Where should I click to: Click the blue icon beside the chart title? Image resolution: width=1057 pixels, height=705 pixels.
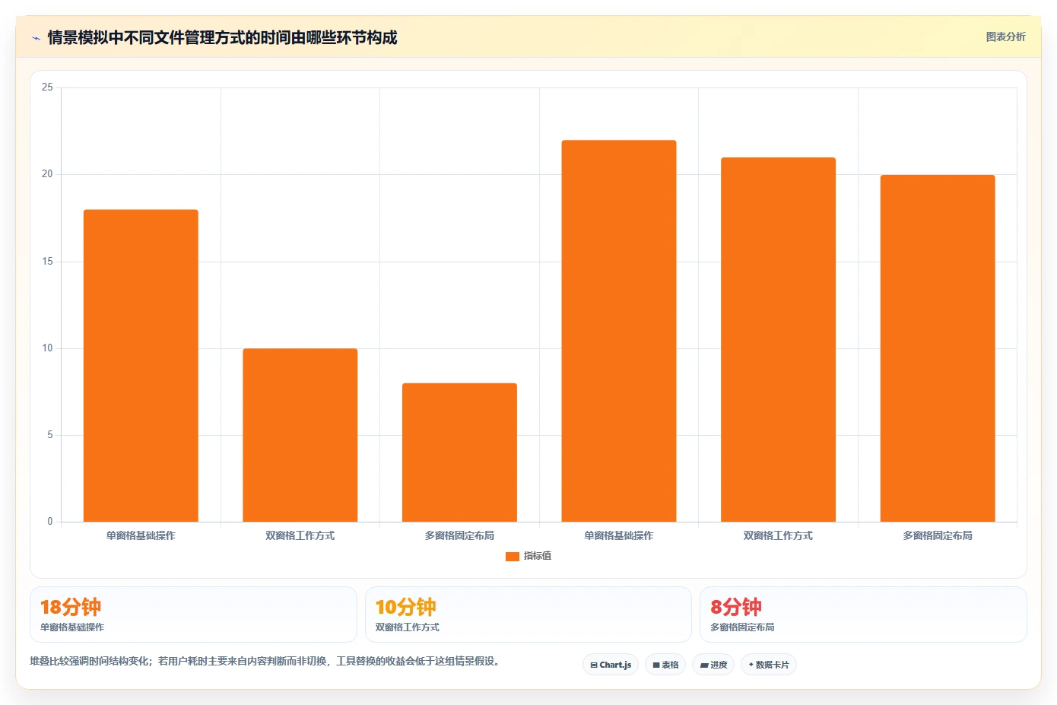36,38
